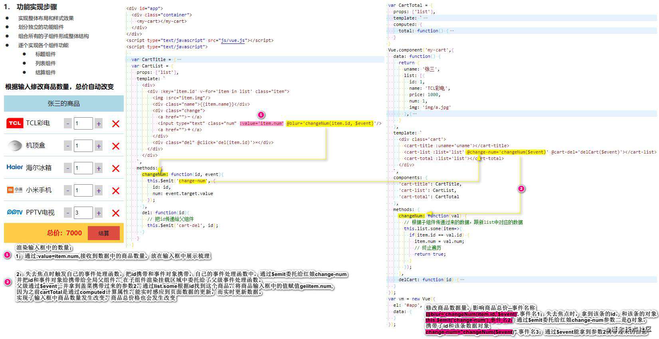Increase quantity of TCL彩电 with plus
Viewport: 659px width, 339px height.
[99, 124]
